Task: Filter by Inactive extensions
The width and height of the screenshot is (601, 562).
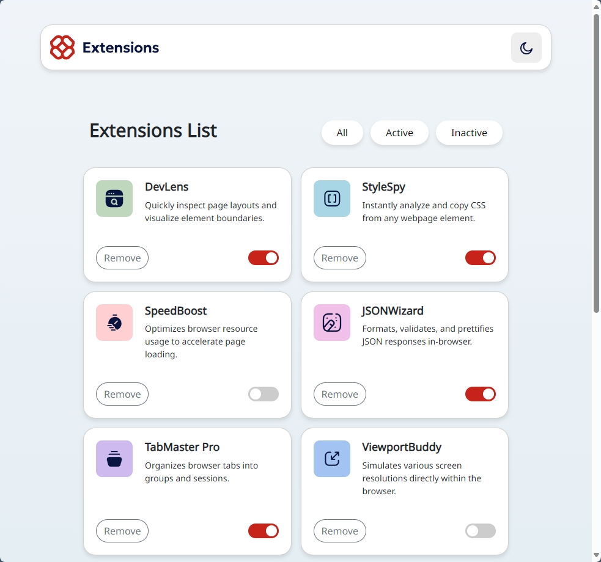Action: click(x=469, y=133)
